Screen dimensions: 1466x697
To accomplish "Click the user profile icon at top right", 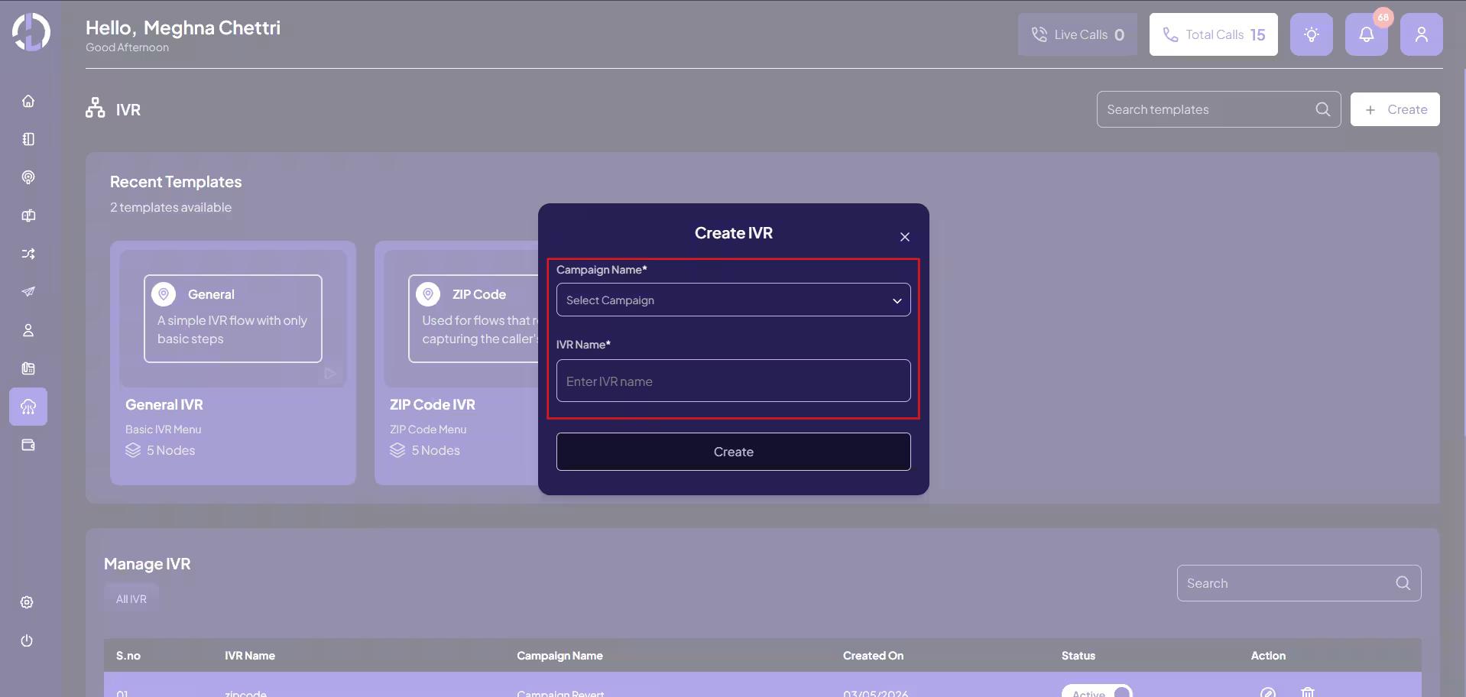I will click(x=1421, y=35).
